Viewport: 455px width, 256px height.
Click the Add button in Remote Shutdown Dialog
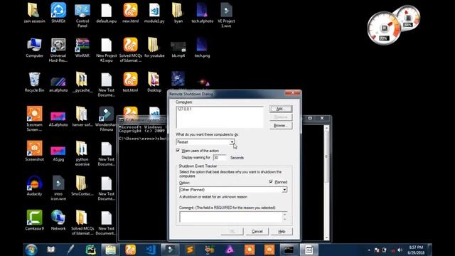281,109
